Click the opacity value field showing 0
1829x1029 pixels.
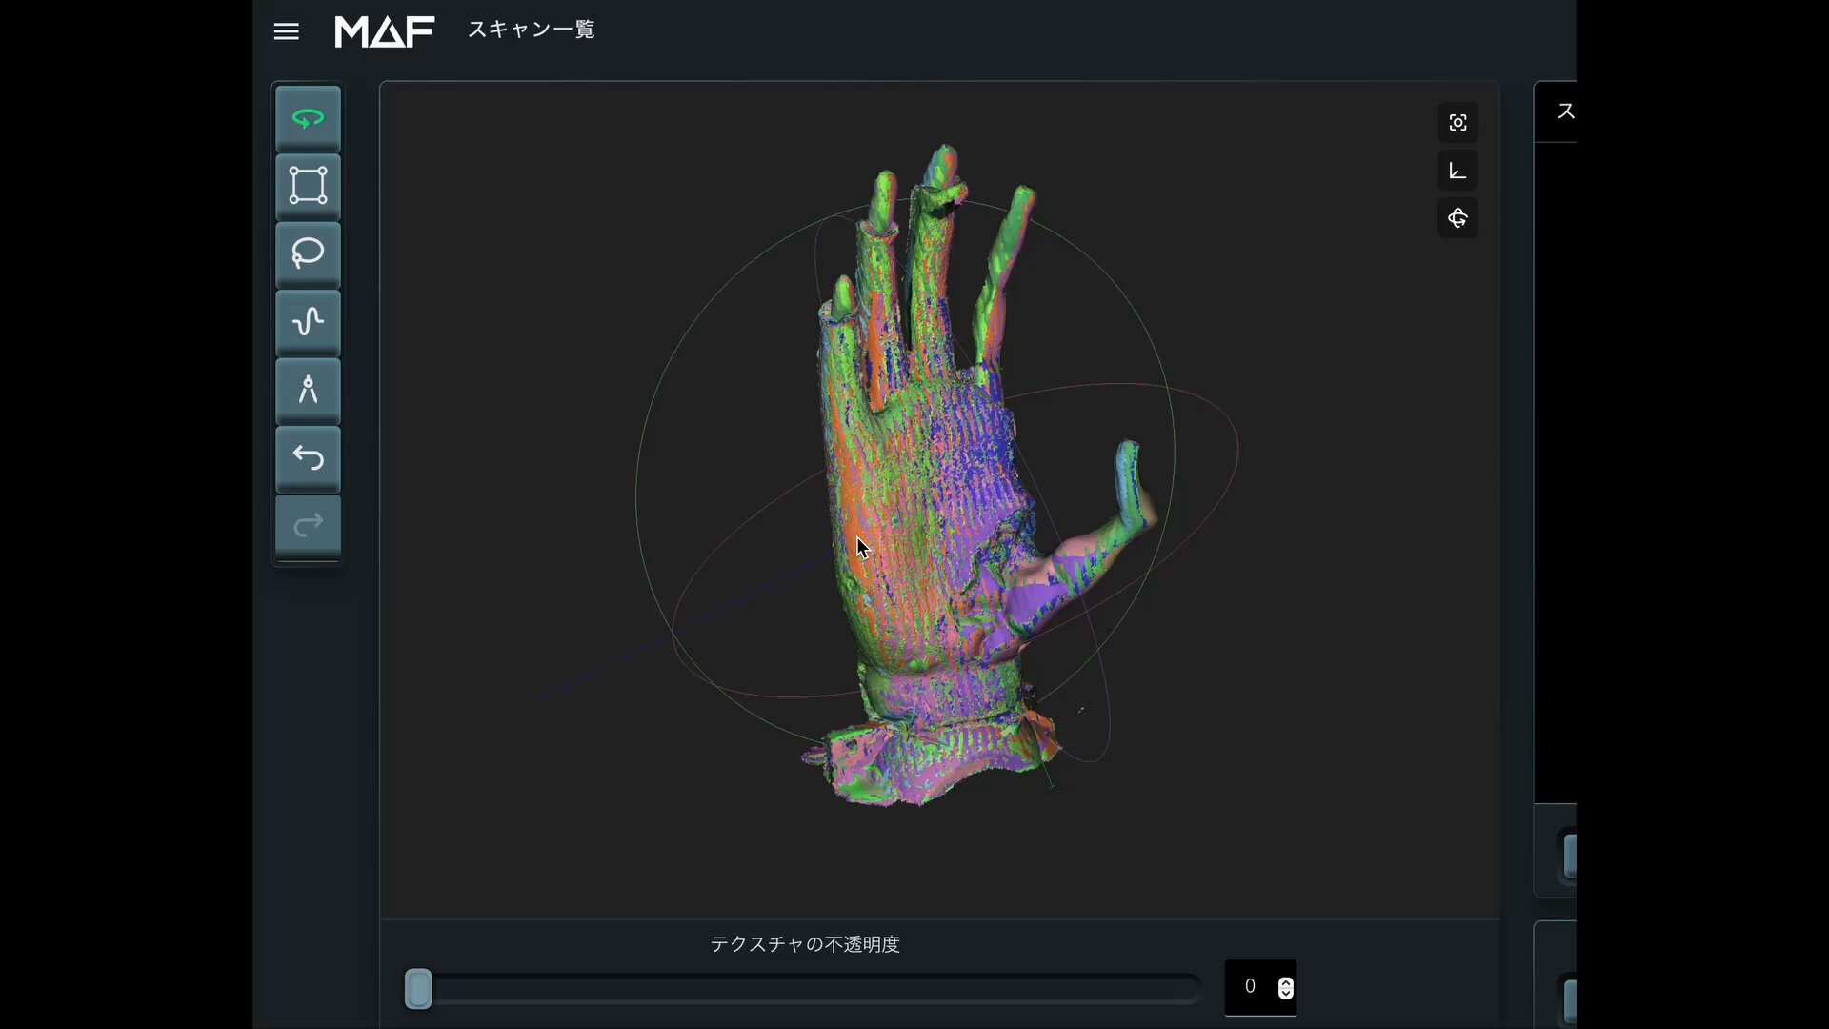click(x=1259, y=987)
